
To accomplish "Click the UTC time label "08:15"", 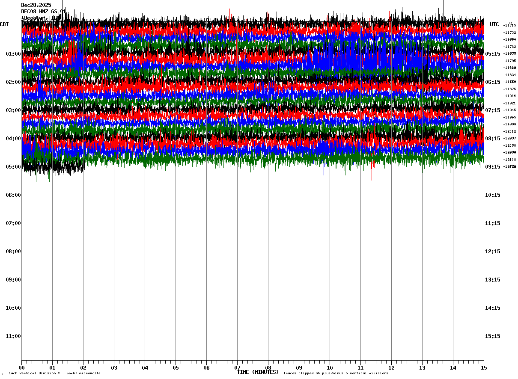I will click(x=492, y=139).
